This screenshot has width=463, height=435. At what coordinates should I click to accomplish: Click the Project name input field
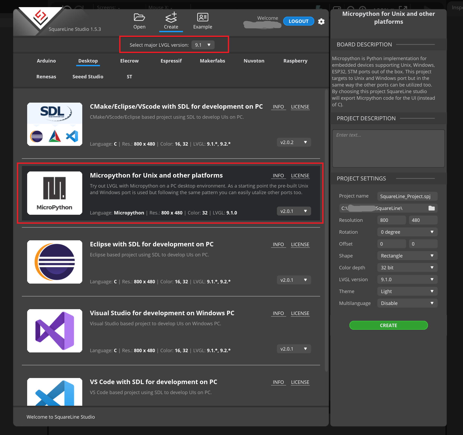407,196
